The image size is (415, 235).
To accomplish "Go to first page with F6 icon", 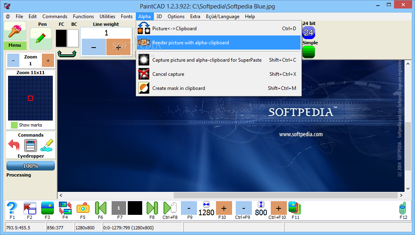I will click(101, 208).
